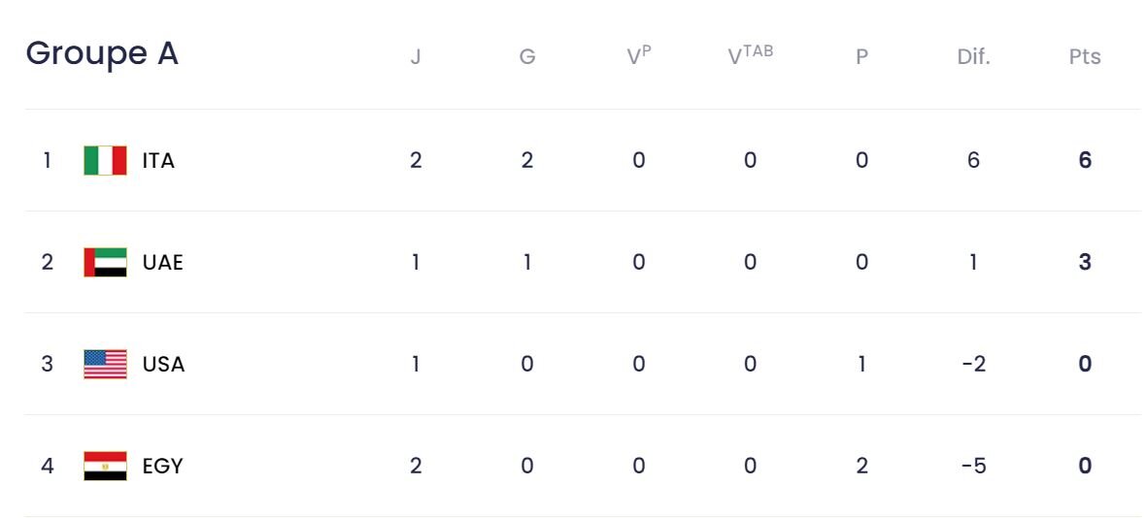
Task: Click the VP column header
Action: [x=638, y=56]
